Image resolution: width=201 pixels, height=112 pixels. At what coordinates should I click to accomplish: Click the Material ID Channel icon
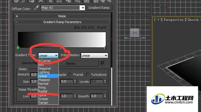78,1
